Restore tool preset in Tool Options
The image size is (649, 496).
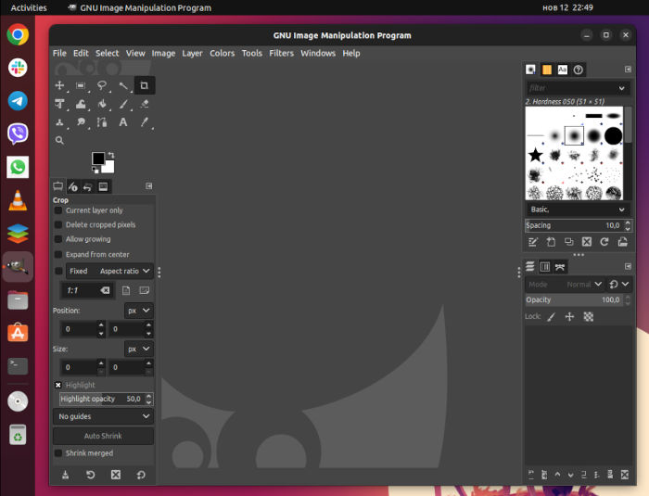click(x=90, y=475)
